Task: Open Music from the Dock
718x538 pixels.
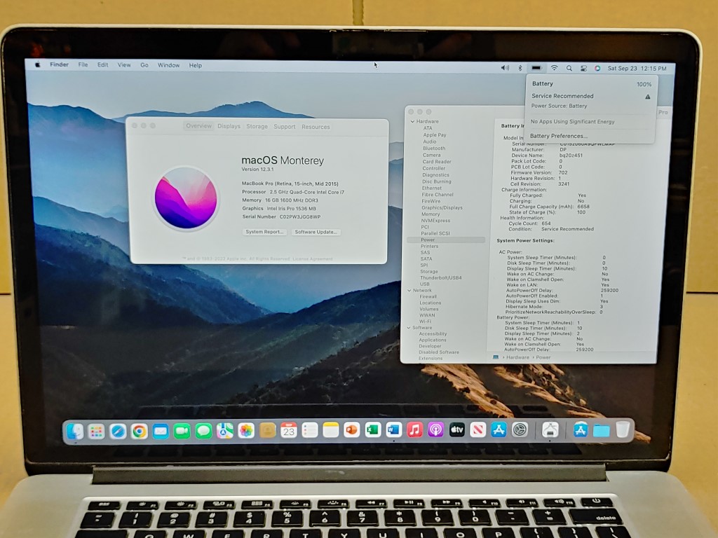Action: (415, 430)
